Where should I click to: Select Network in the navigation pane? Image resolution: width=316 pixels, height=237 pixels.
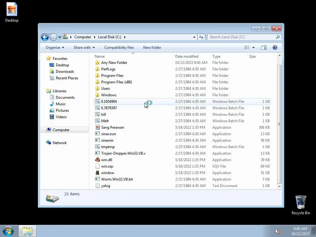tap(60, 143)
